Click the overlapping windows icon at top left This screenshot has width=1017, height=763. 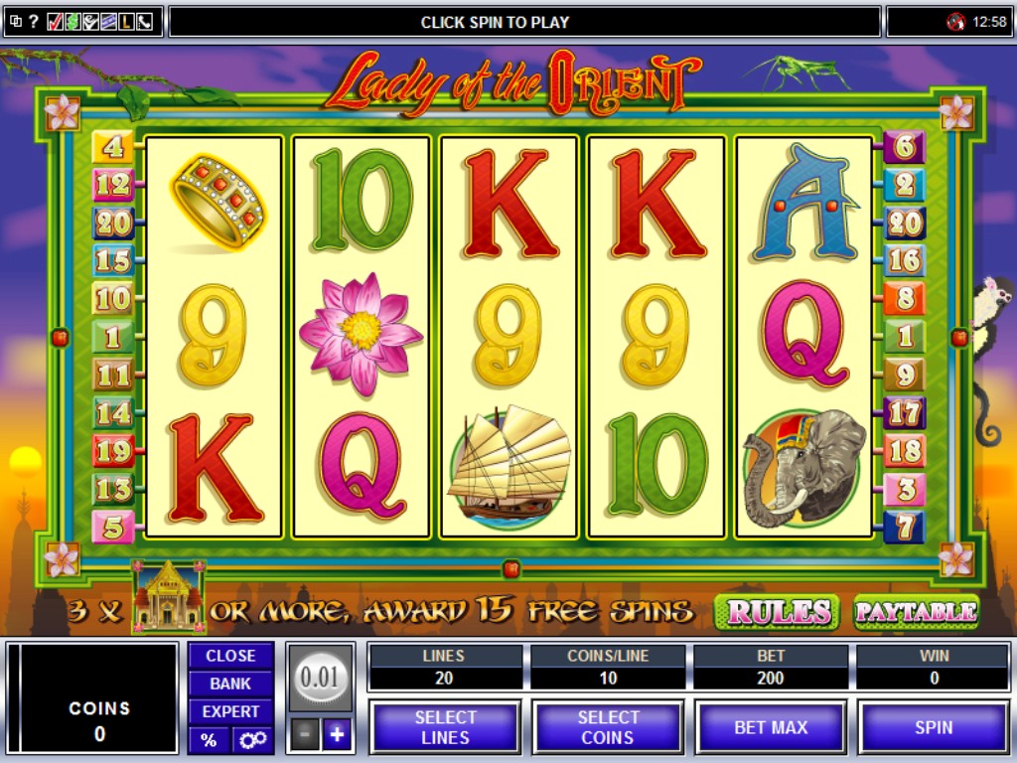(16, 22)
